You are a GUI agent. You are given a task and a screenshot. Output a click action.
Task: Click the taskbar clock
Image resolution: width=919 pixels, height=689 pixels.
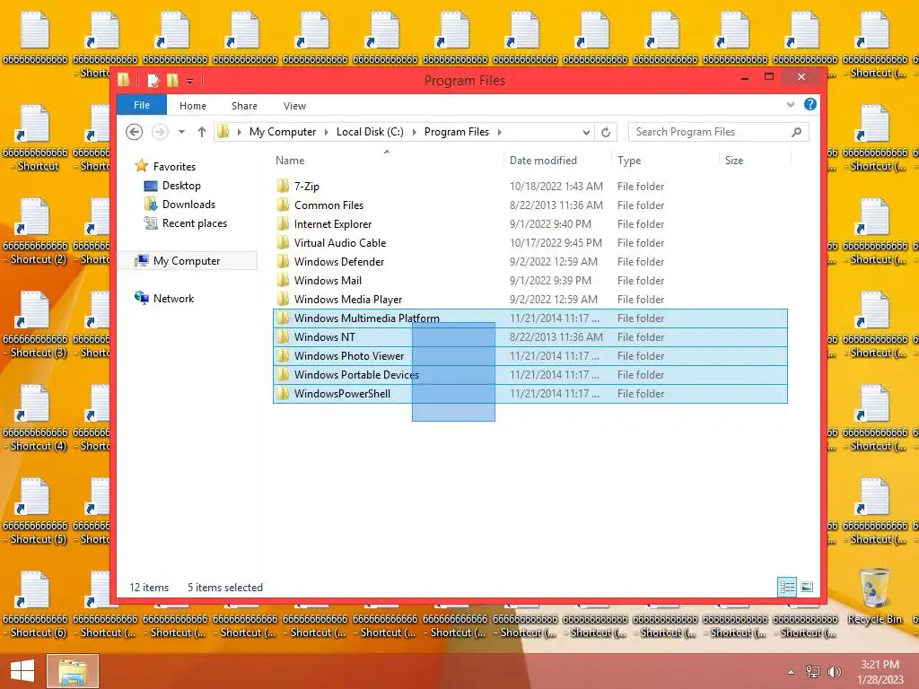coord(880,672)
